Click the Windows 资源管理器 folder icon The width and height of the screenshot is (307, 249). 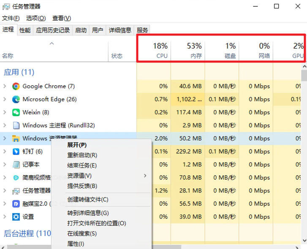(16, 138)
